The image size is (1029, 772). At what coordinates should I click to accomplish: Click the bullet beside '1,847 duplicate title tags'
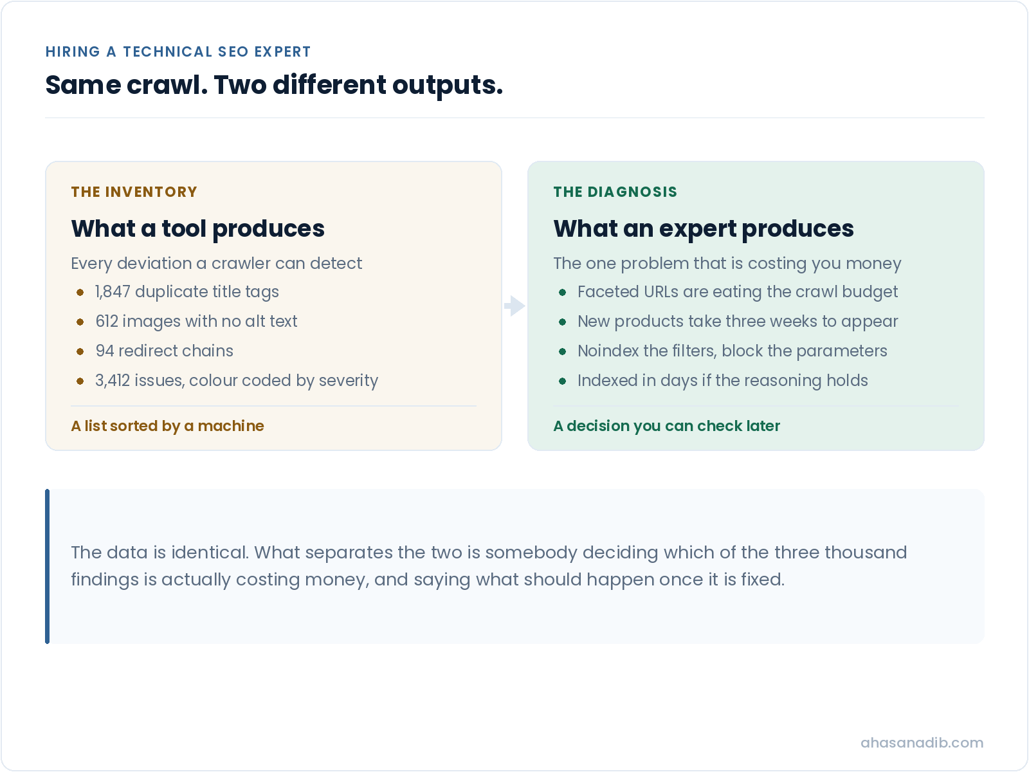click(80, 292)
